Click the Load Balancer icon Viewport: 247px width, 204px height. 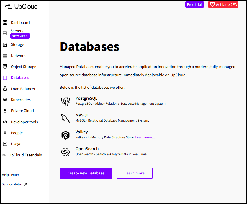(5, 89)
